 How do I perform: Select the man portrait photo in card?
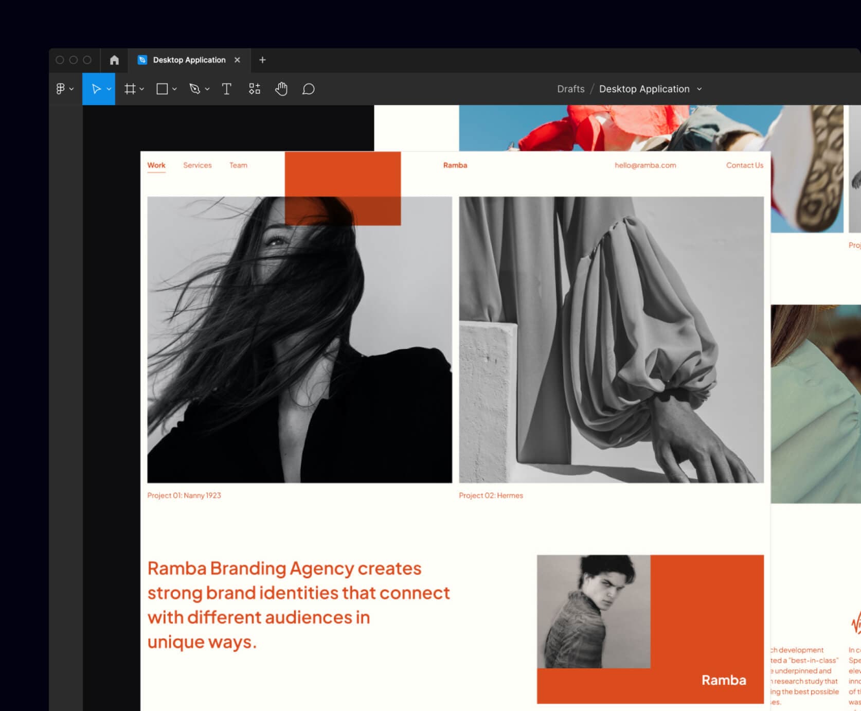point(594,611)
